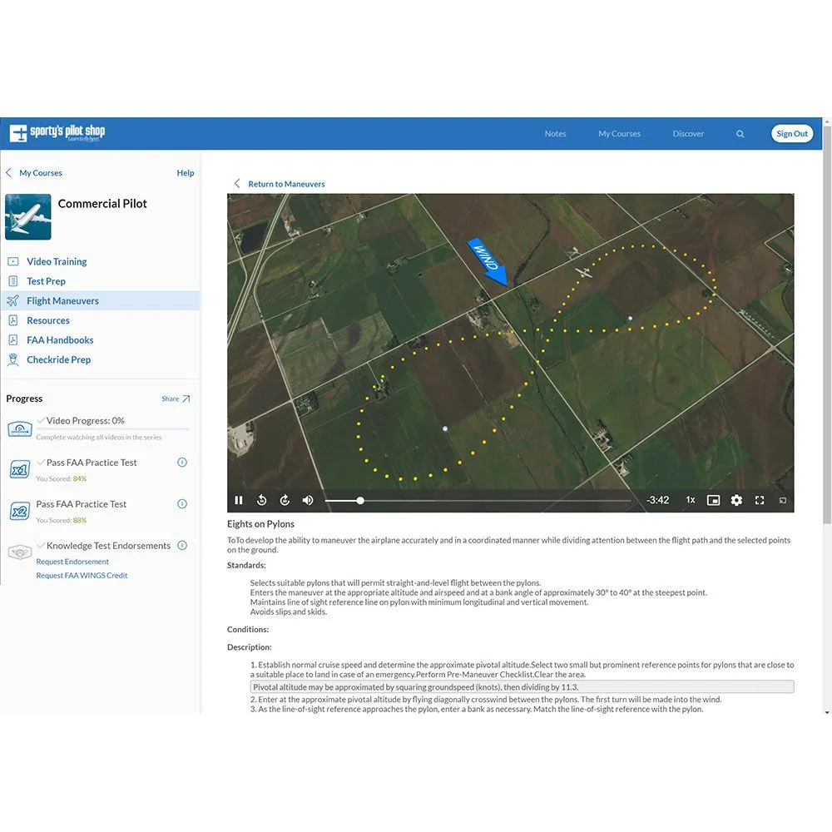Screen dimensions: 832x832
Task: Click the rewind skip-back icon
Action: point(261,500)
